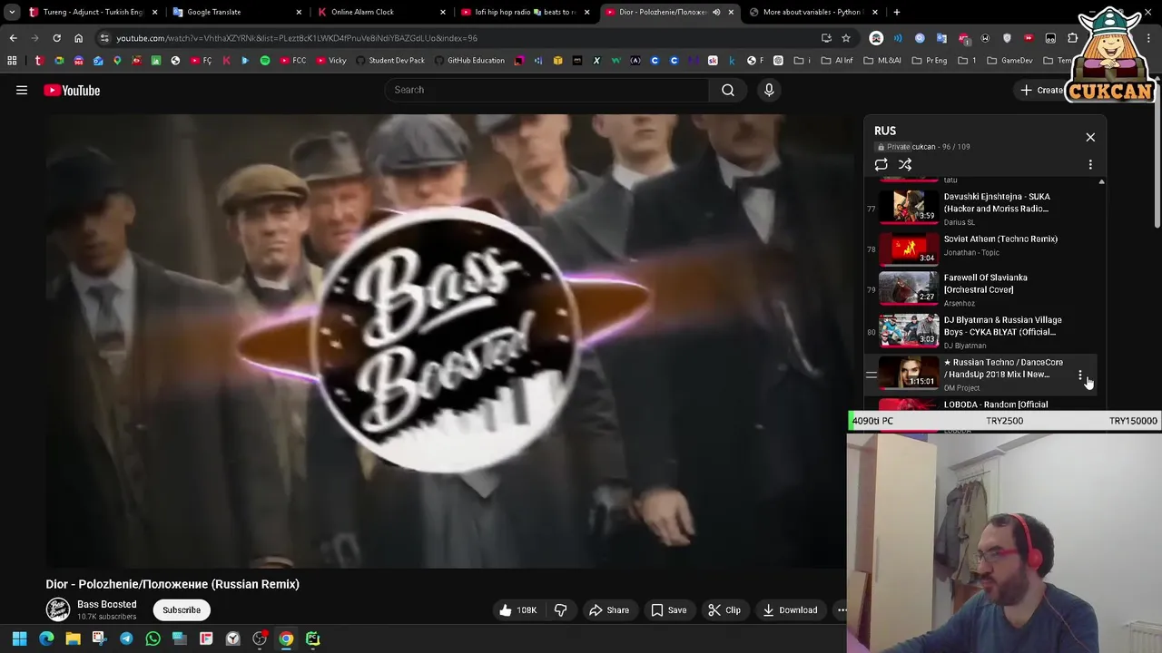Expand the AI Inf bookmarks folder

(x=837, y=61)
